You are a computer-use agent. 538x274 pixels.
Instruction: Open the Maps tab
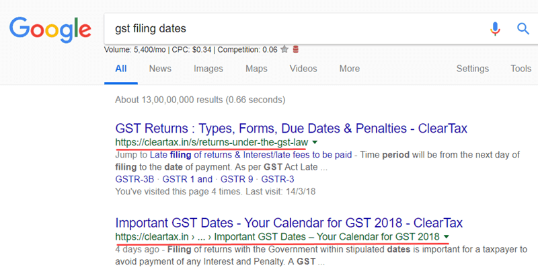256,69
